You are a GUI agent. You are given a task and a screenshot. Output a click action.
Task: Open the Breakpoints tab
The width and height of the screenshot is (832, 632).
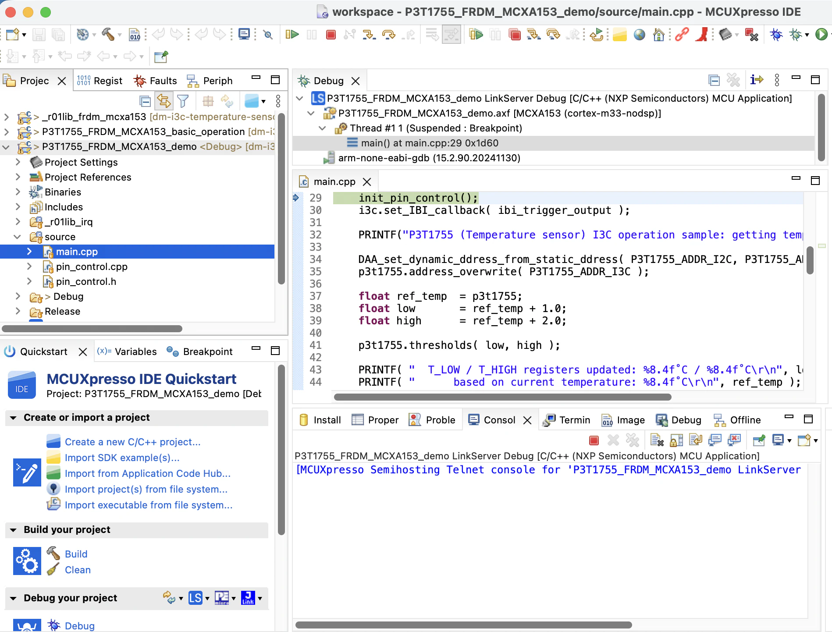pyautogui.click(x=200, y=352)
